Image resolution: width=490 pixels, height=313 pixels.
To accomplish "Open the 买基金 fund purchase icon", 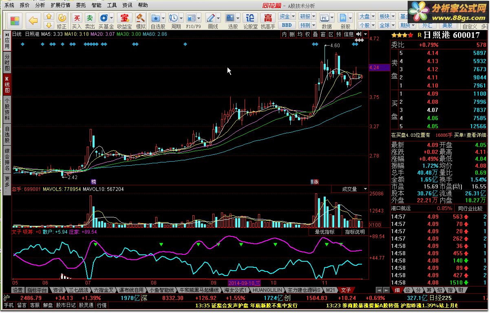I will 104,20.
